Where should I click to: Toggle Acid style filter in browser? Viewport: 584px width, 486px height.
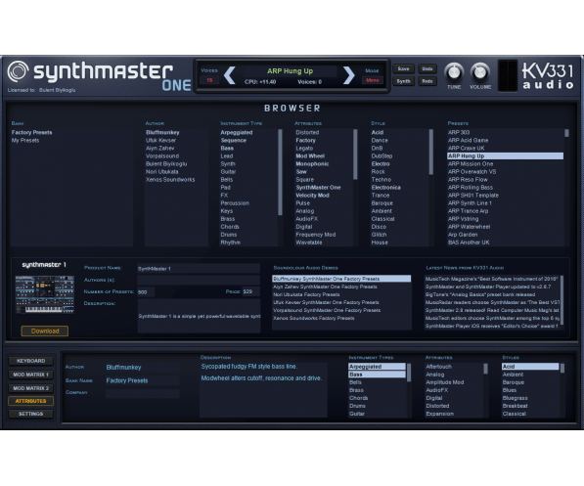click(x=378, y=133)
